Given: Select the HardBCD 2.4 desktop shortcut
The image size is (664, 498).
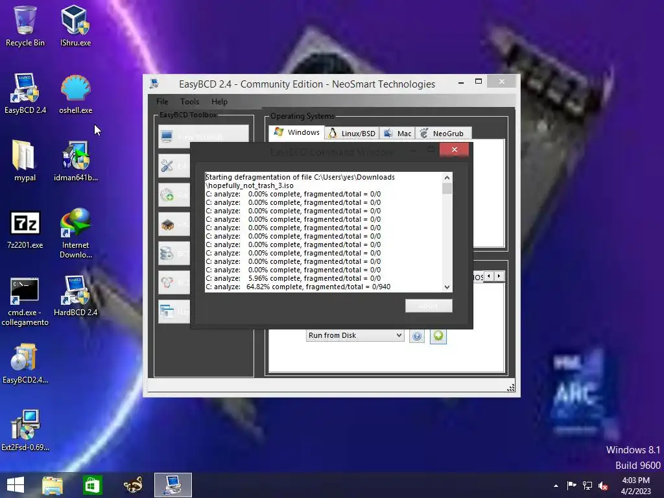Looking at the screenshot, I should click(x=75, y=296).
